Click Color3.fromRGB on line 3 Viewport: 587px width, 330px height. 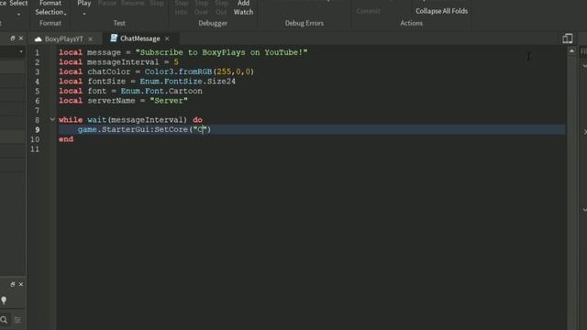(x=178, y=71)
